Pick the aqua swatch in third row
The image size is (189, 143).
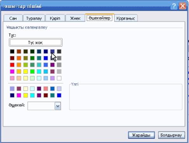click(x=39, y=65)
